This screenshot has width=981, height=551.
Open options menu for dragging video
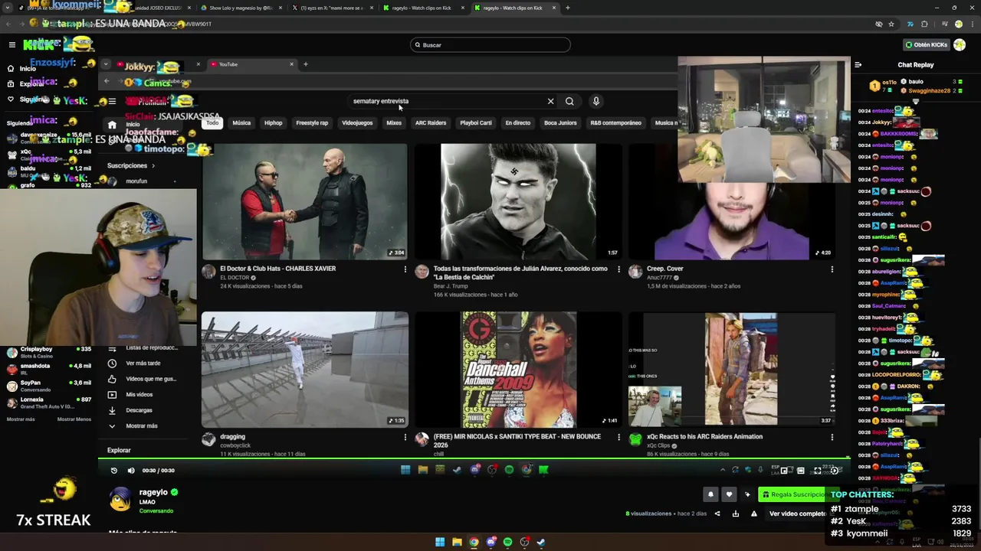(405, 437)
